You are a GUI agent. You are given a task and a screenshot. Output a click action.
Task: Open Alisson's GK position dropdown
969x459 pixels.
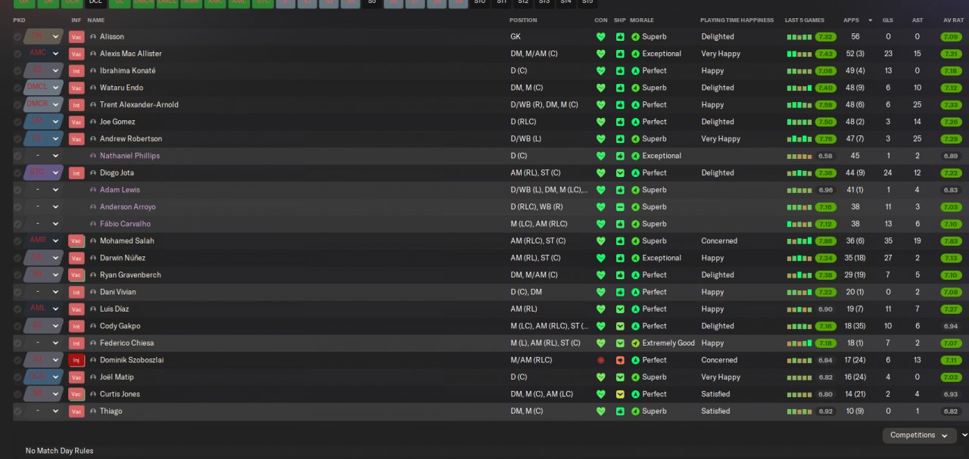[x=44, y=36]
